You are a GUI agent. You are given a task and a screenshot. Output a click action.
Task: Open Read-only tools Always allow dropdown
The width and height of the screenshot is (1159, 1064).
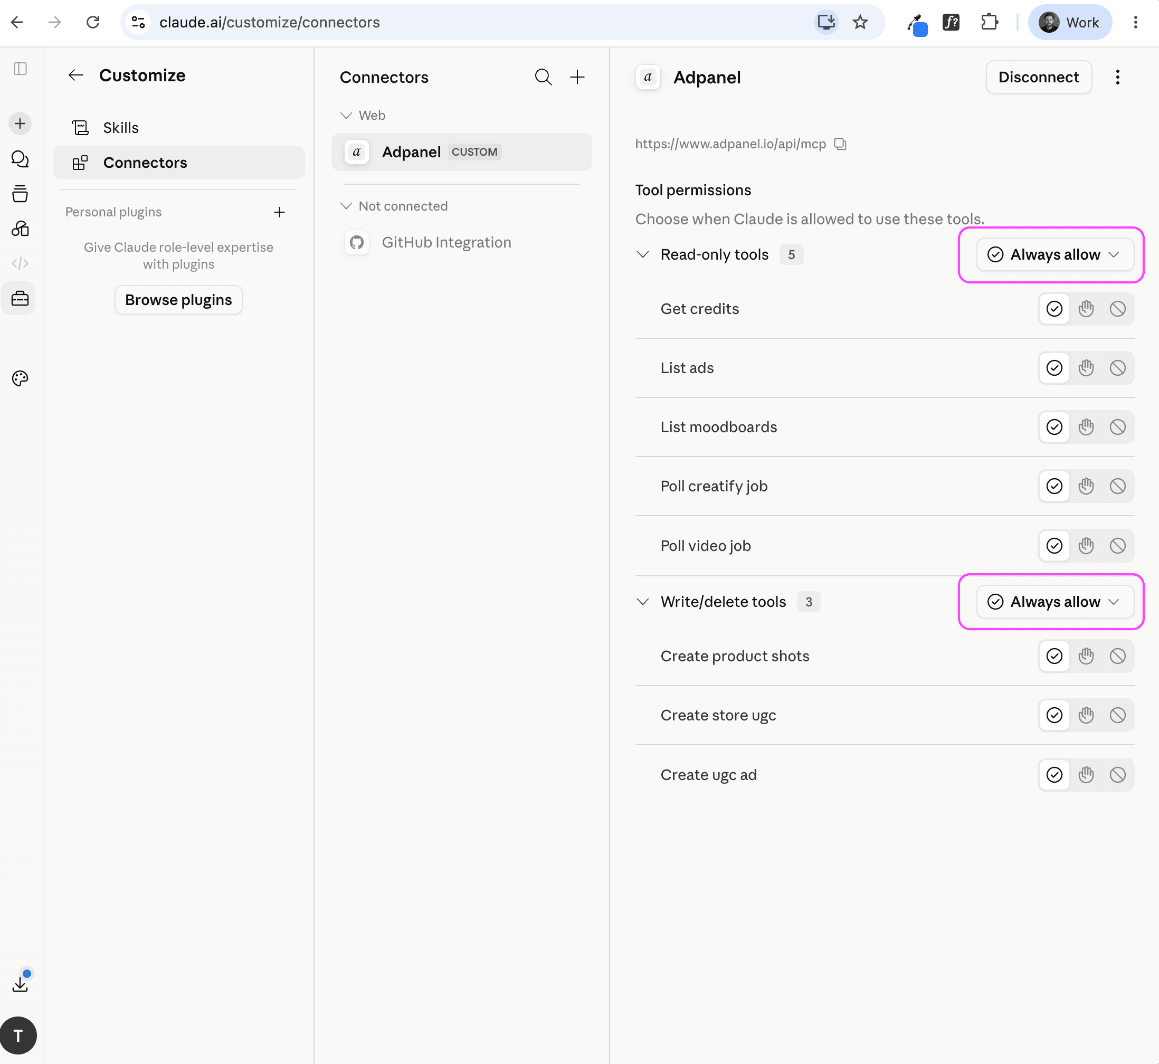click(1055, 254)
